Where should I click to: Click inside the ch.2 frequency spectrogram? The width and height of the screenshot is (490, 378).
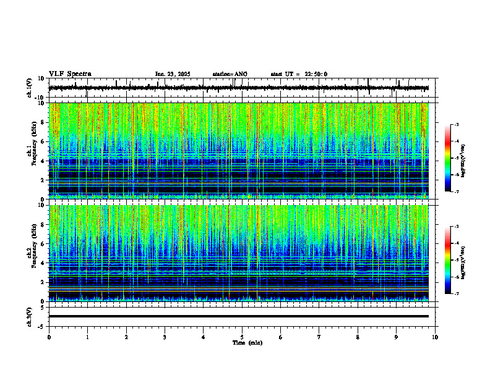[x=238, y=253]
